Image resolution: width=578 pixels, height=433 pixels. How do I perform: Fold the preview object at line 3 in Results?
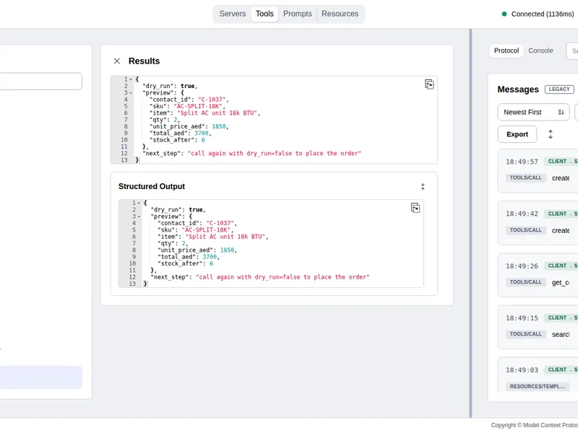131,93
